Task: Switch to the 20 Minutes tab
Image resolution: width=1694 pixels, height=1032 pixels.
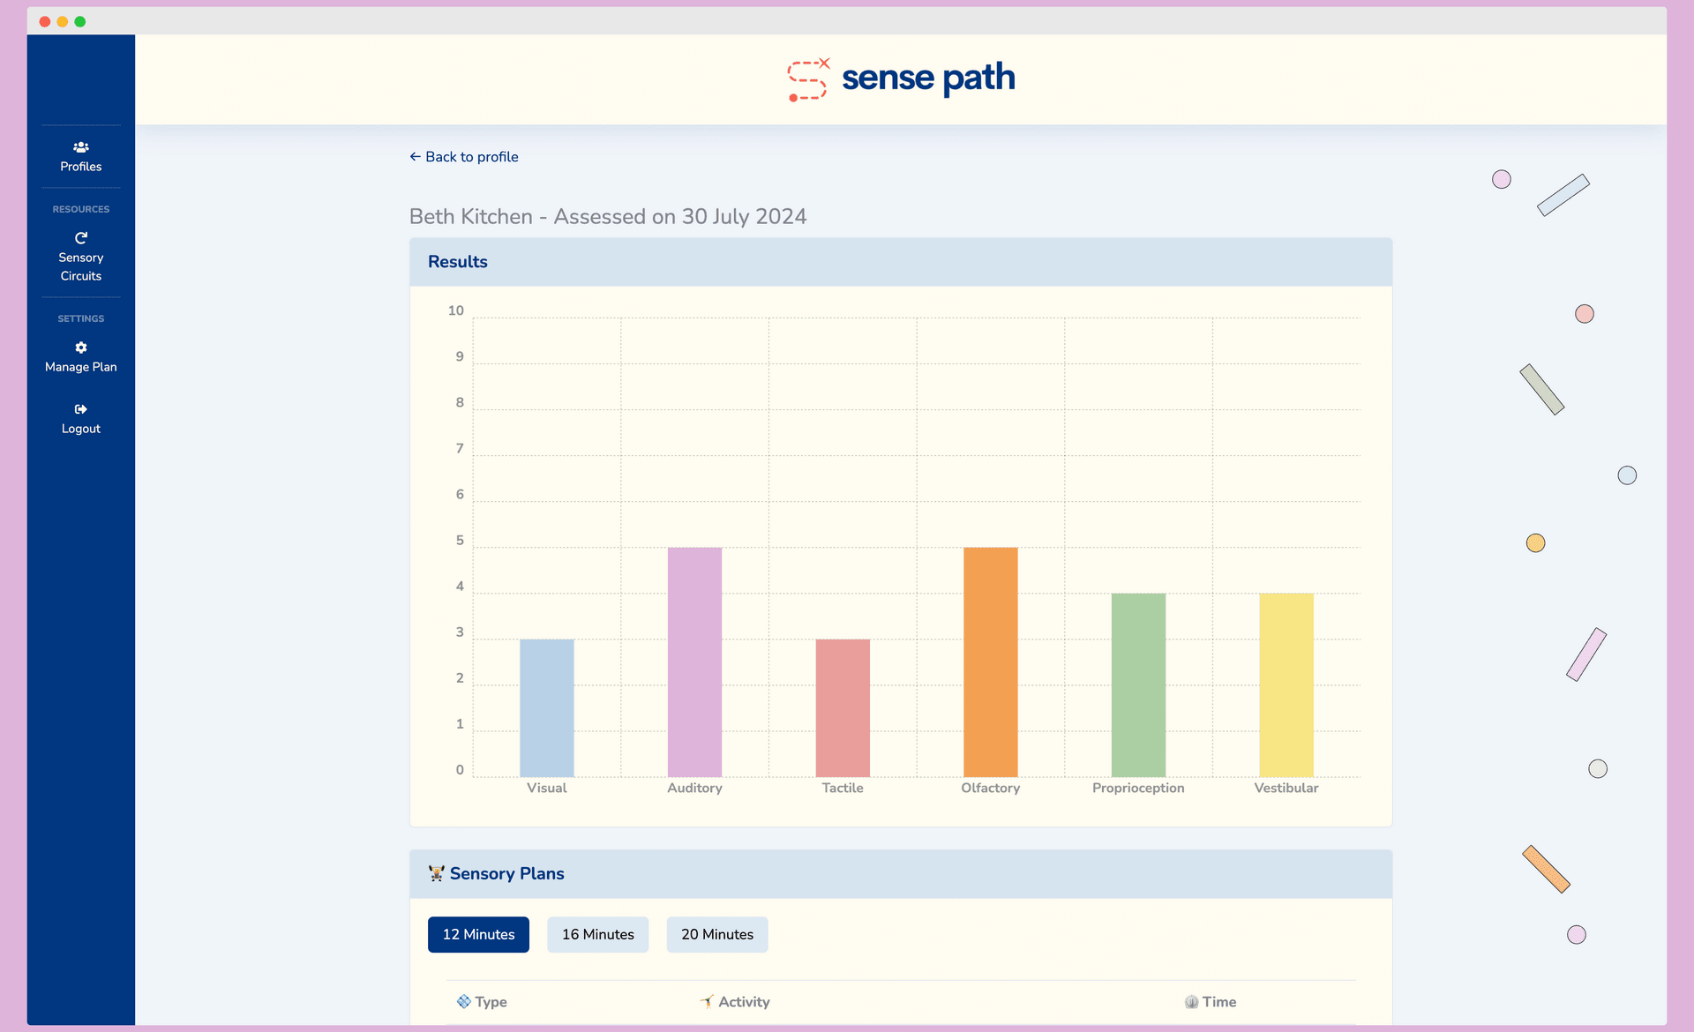Action: pyautogui.click(x=716, y=934)
